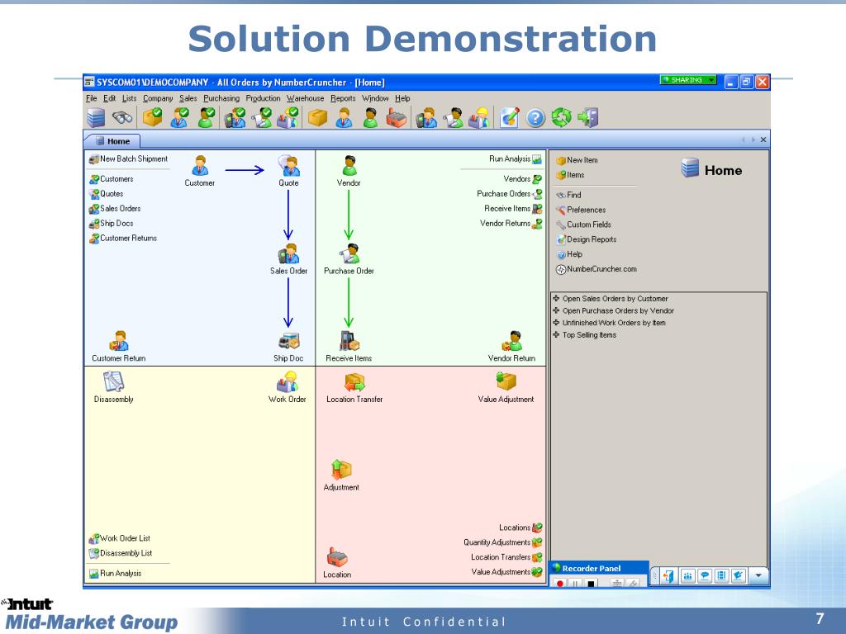
Task: Expand Open Purchase Orders by Vendor
Action: (556, 310)
